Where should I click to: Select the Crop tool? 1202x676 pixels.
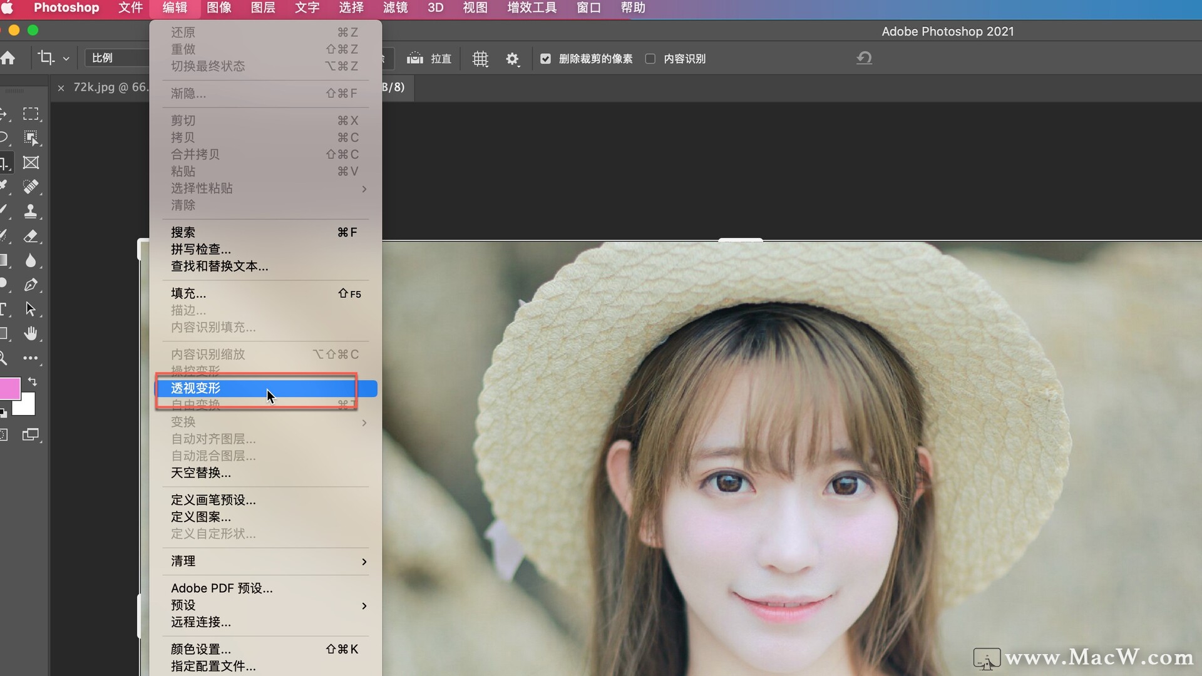[6, 162]
